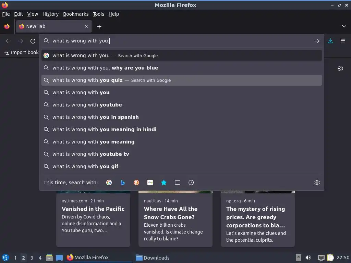Open the Edit menu
Image resolution: width=351 pixels, height=263 pixels.
(x=19, y=14)
